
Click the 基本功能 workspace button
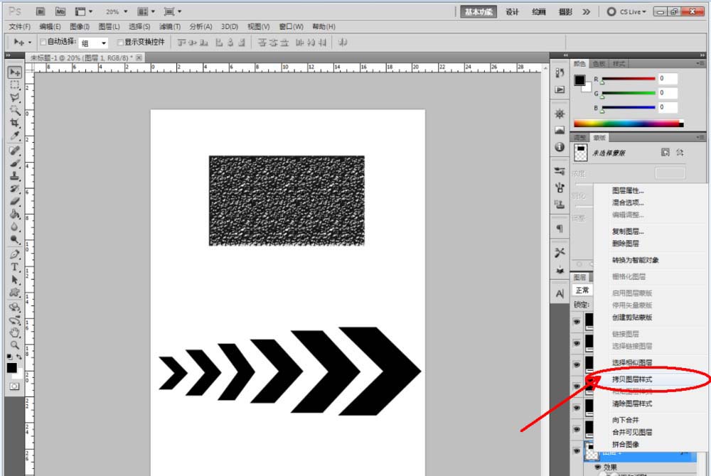(x=477, y=12)
